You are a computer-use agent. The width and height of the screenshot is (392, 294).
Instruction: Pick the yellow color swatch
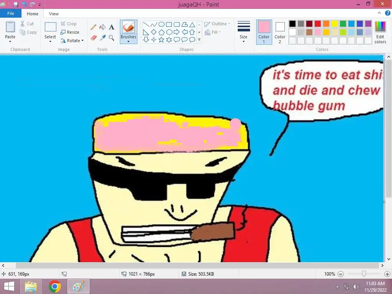pyautogui.click(x=335, y=24)
